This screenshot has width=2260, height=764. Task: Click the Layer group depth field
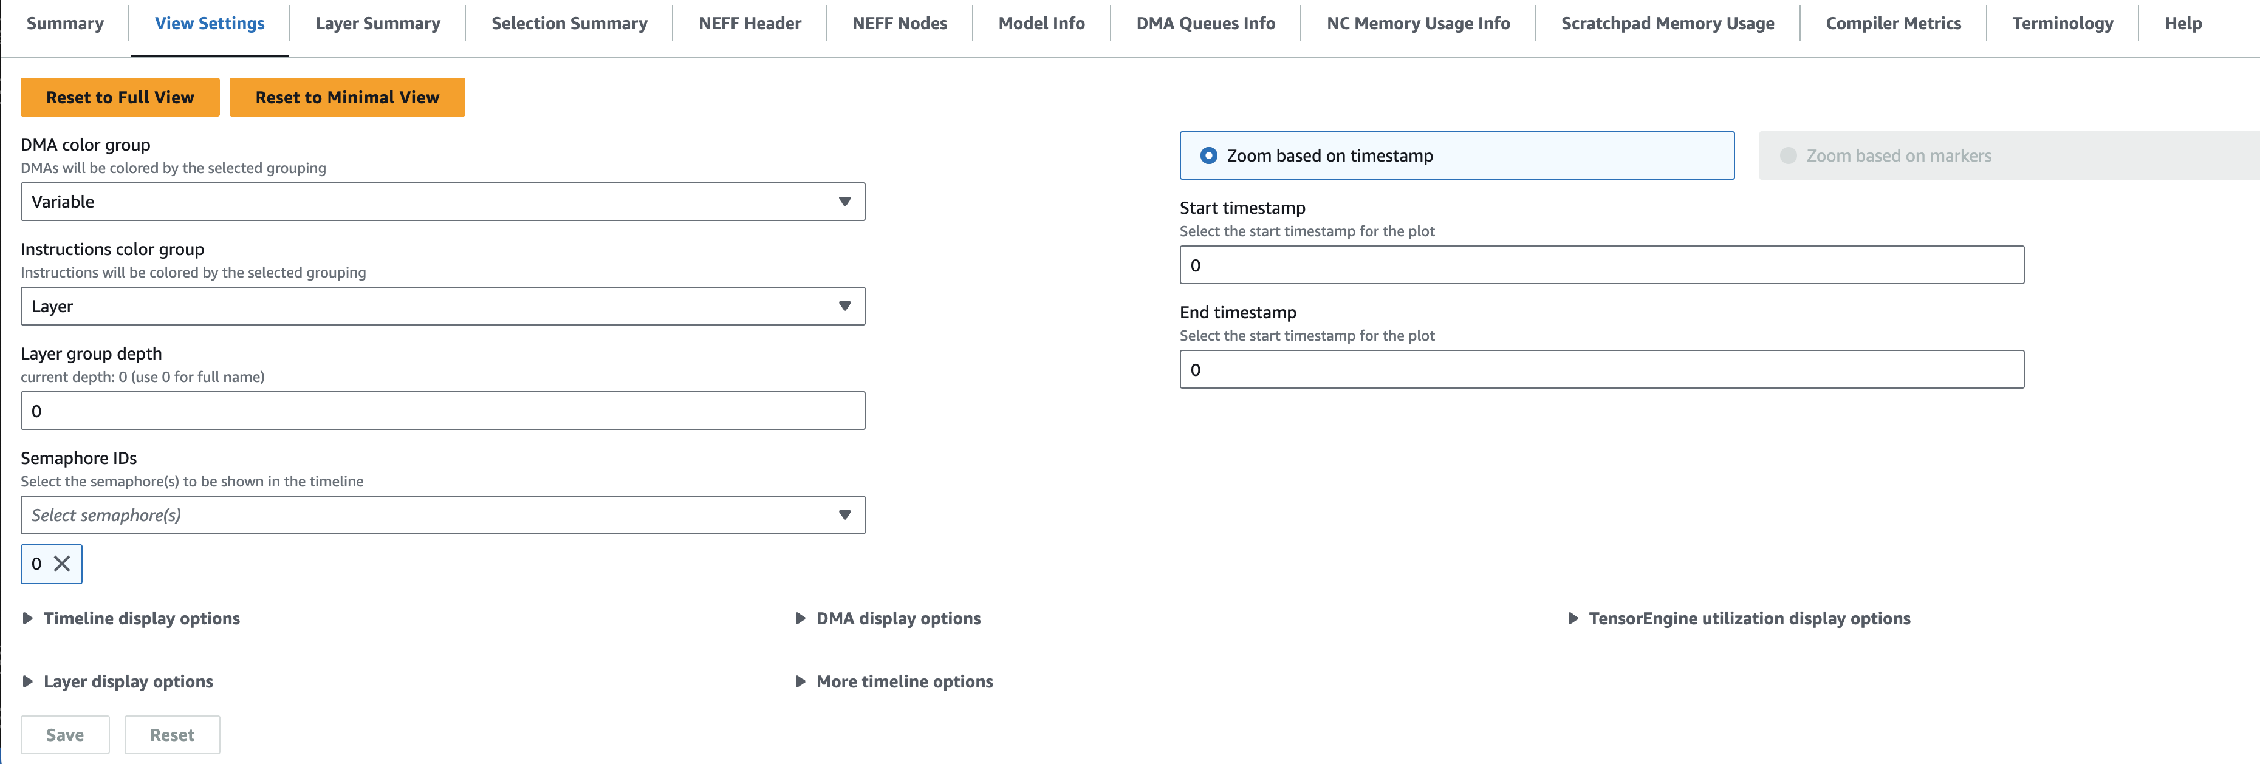pyautogui.click(x=443, y=409)
